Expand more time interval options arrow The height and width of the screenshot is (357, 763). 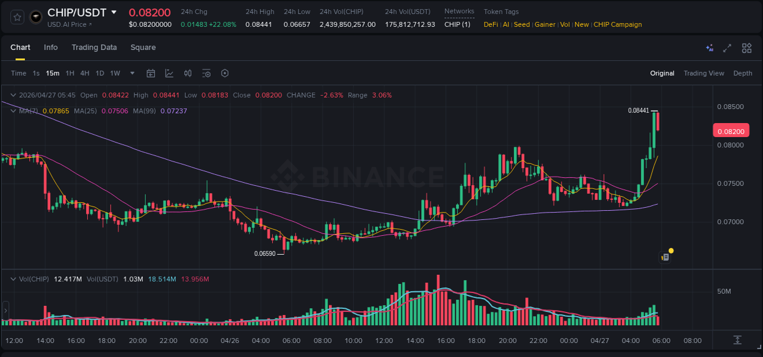tap(132, 73)
